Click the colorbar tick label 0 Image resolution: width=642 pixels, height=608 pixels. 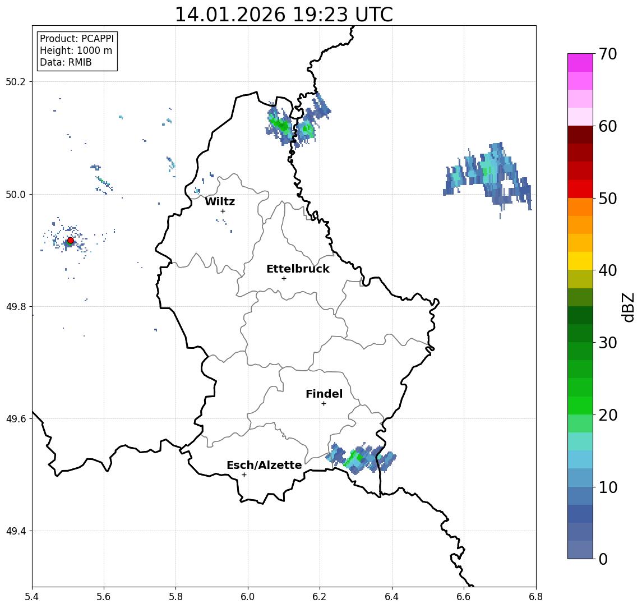tap(603, 559)
